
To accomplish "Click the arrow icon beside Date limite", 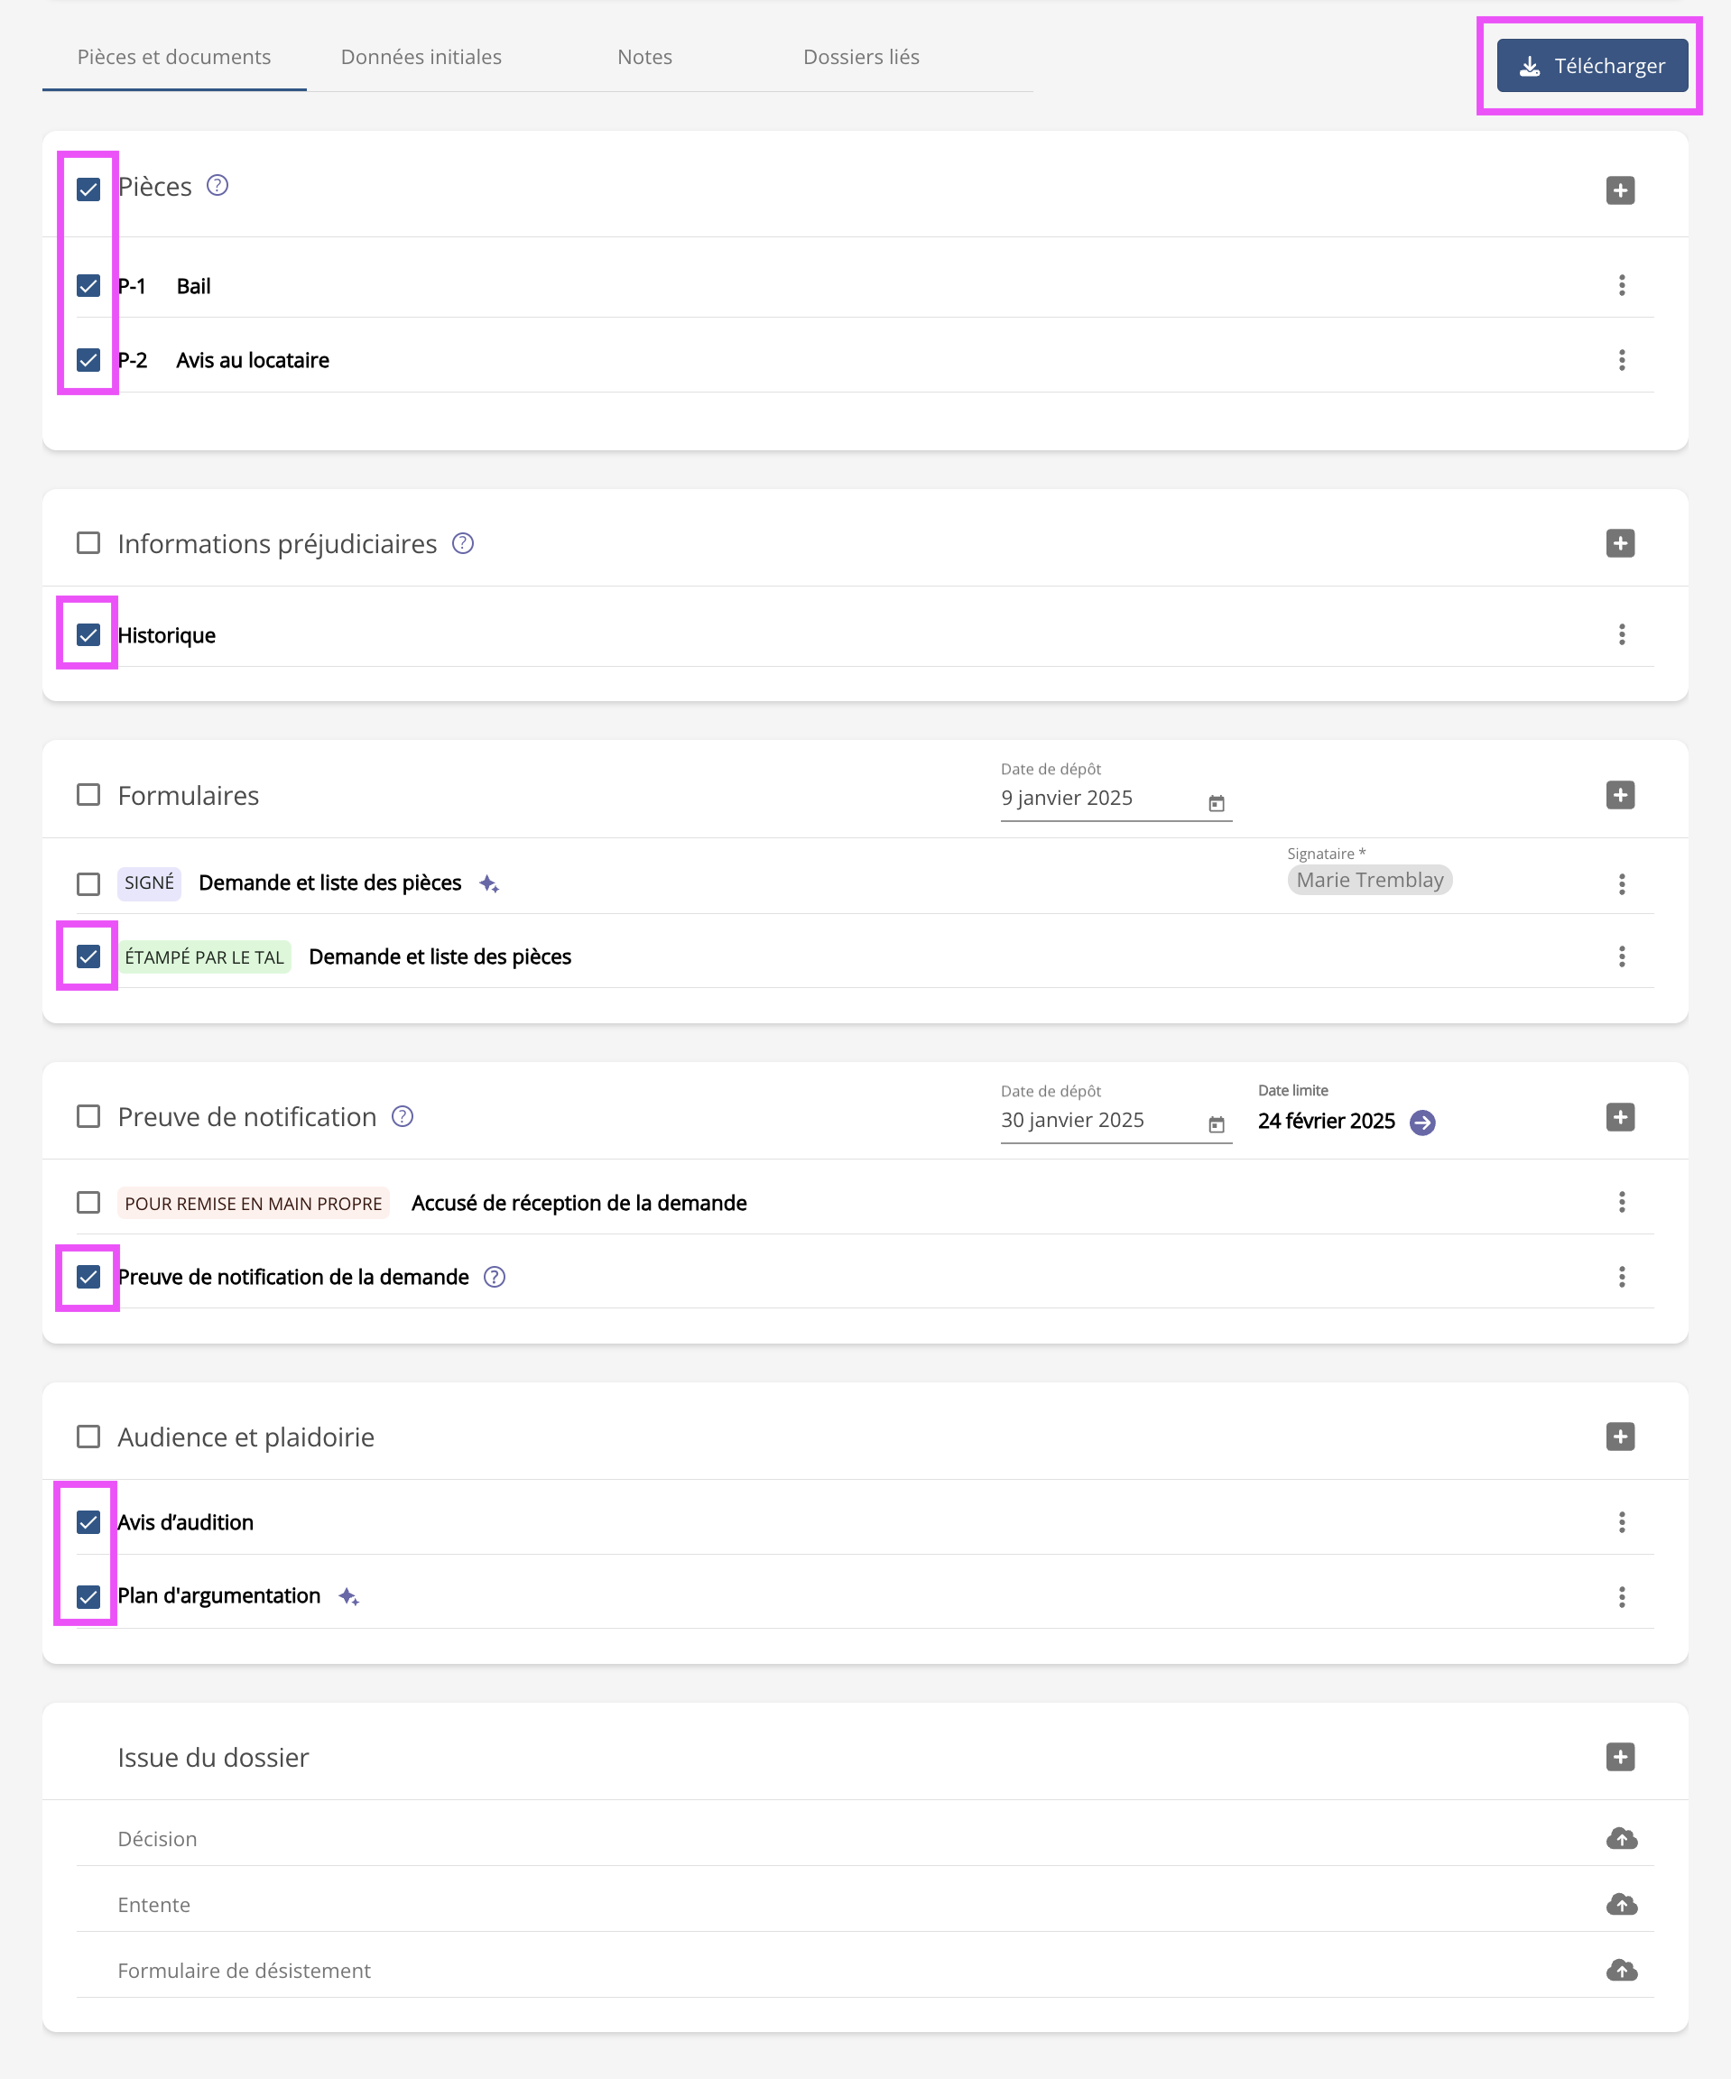I will [x=1422, y=1122].
